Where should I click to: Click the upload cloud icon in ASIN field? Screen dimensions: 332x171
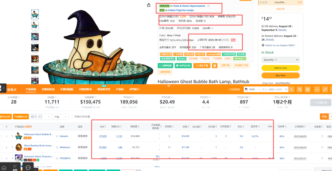[x=286, y=89]
